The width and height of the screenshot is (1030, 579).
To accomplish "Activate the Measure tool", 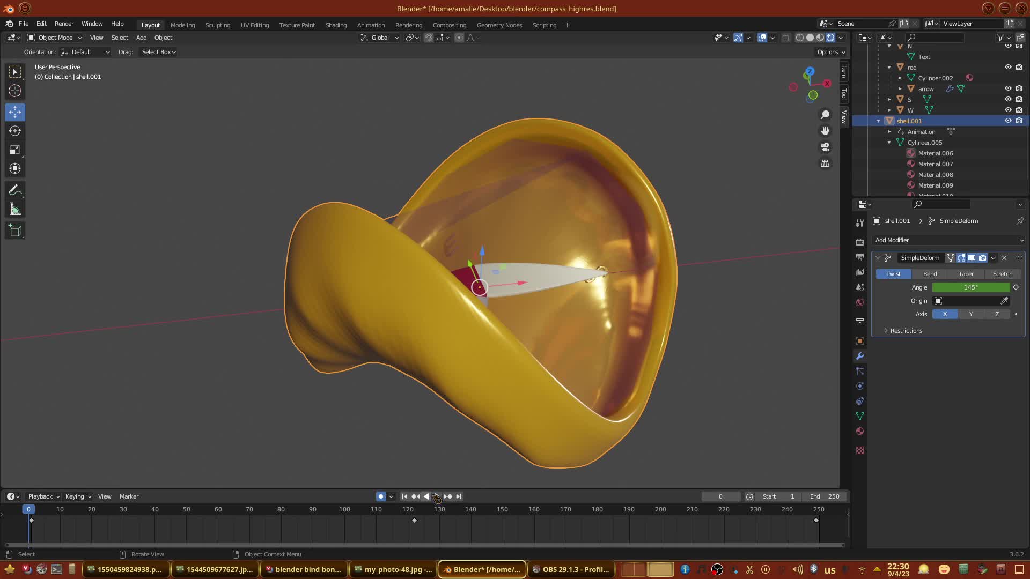I will [x=15, y=210].
